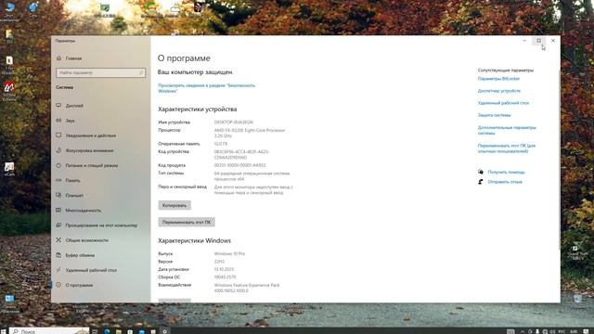This screenshot has width=594, height=334.
Task: Click the Ваш компьютер защищен text
Action: click(195, 72)
